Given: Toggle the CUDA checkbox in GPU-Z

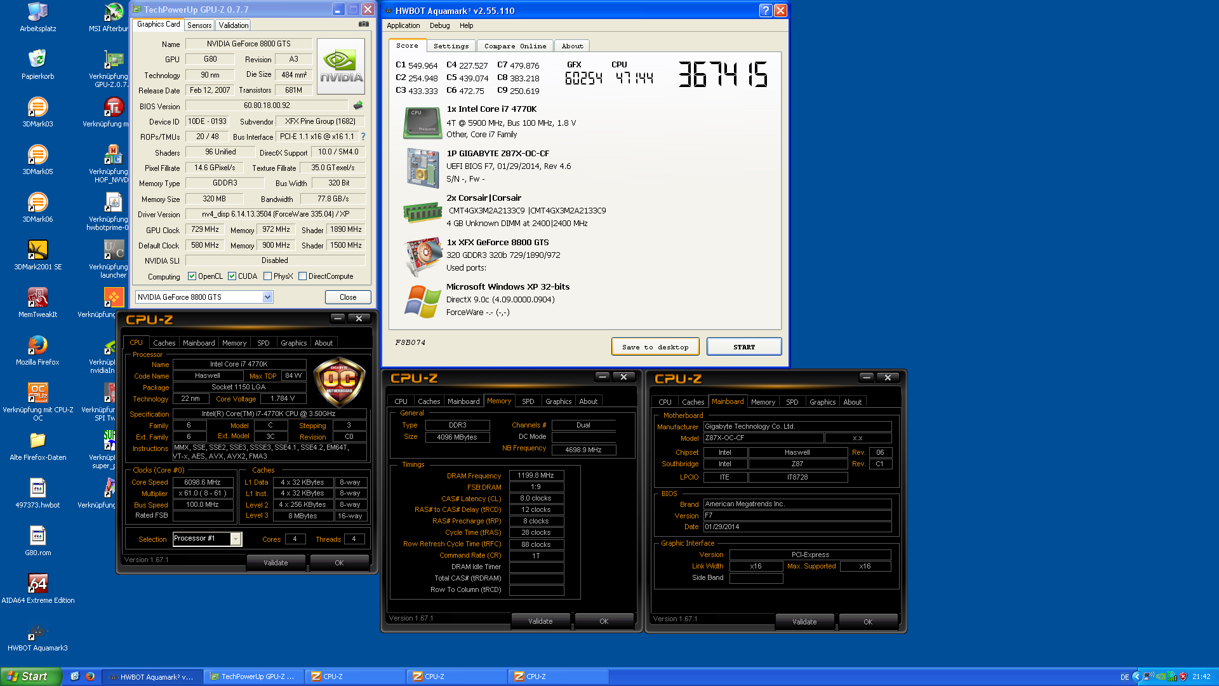Looking at the screenshot, I should tap(232, 276).
